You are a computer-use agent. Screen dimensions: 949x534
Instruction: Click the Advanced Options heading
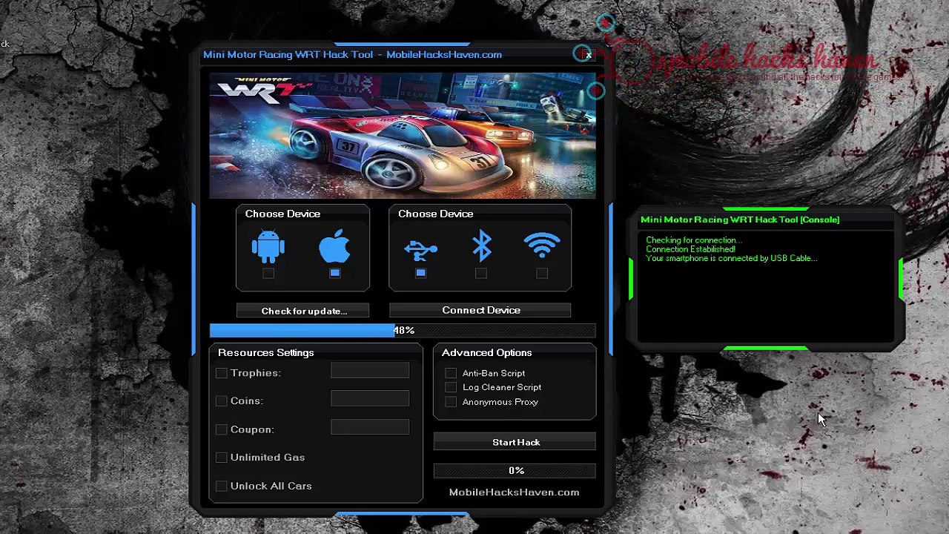coord(486,353)
